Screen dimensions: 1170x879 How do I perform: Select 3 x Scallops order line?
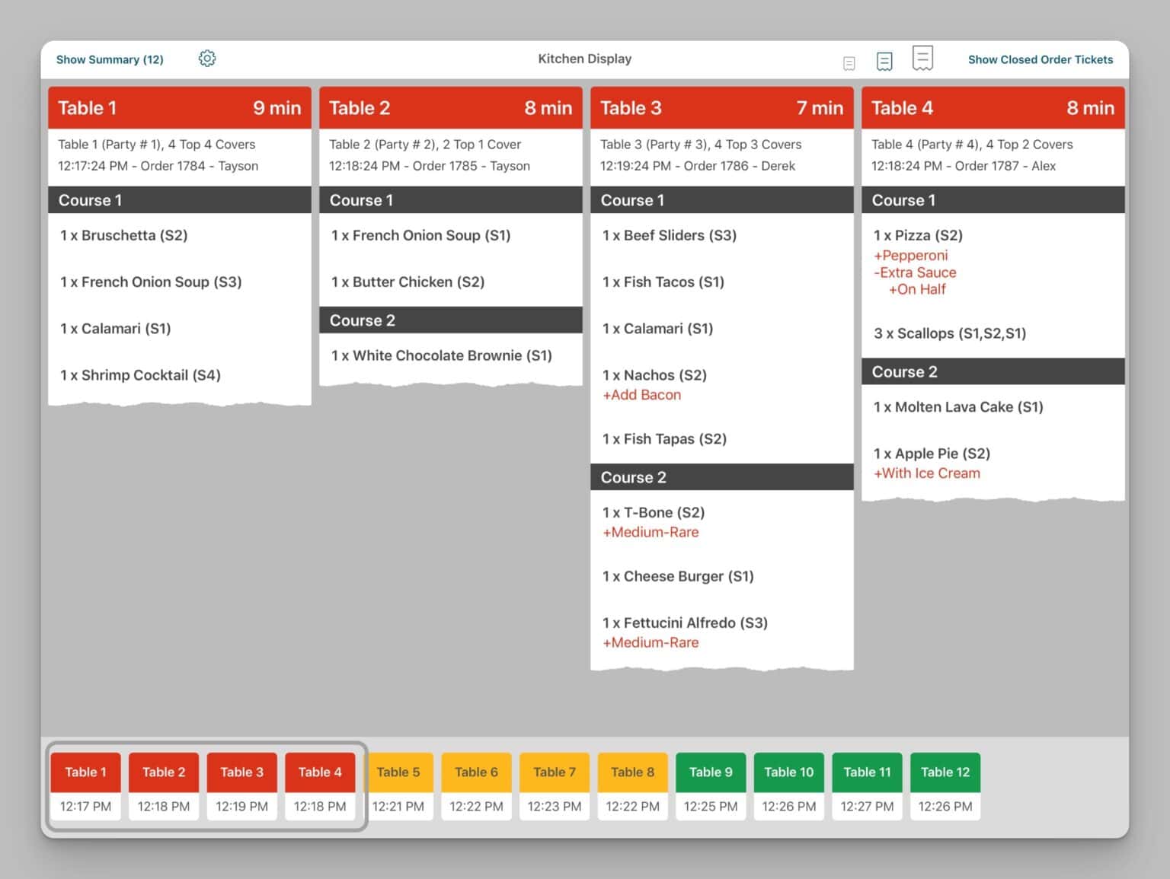(950, 333)
